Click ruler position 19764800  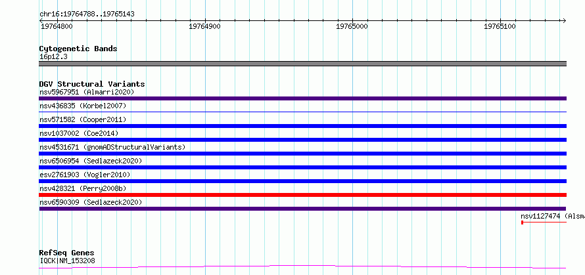[57, 27]
